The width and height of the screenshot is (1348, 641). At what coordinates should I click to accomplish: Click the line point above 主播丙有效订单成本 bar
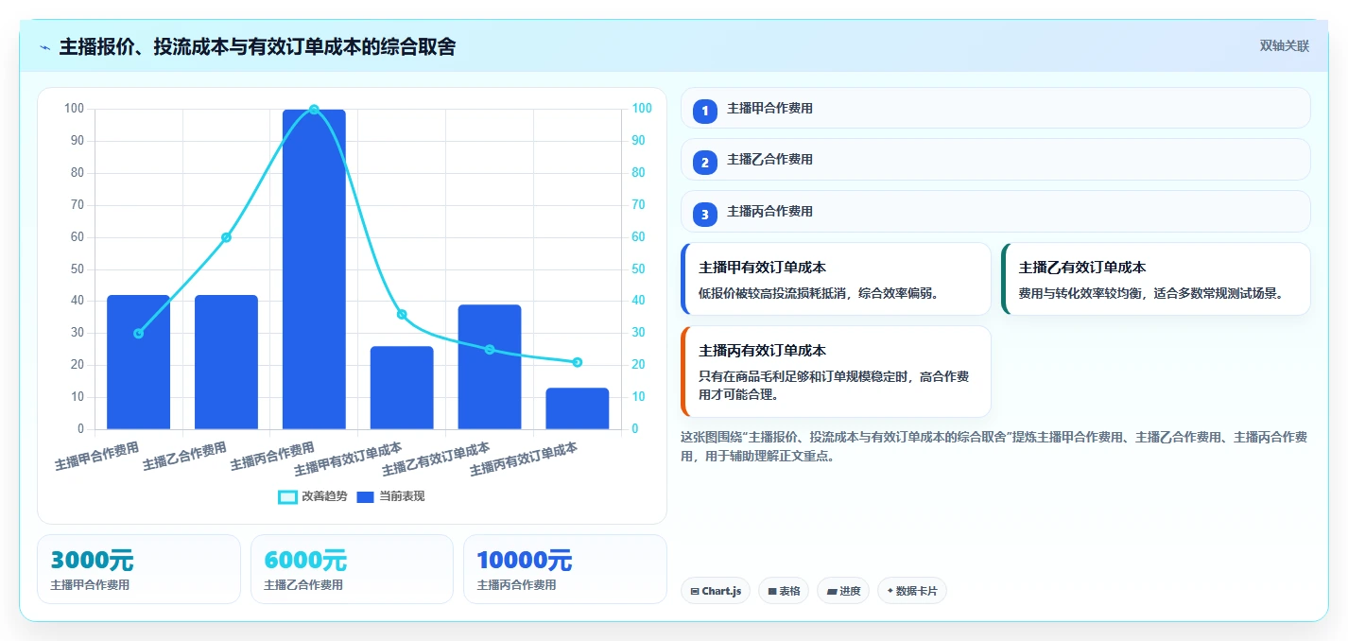coord(578,362)
